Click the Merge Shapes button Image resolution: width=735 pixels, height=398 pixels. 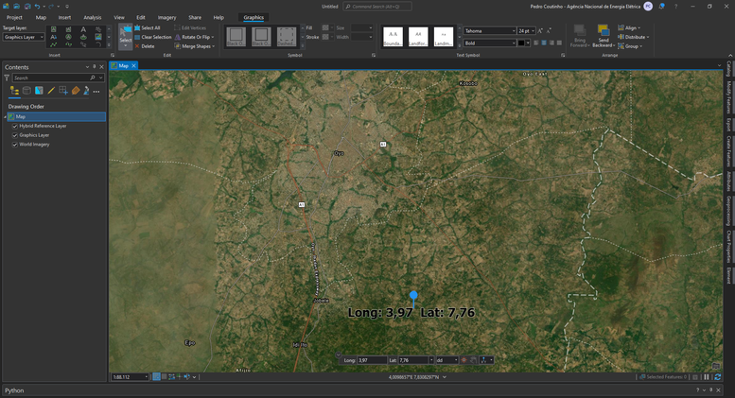[195, 46]
